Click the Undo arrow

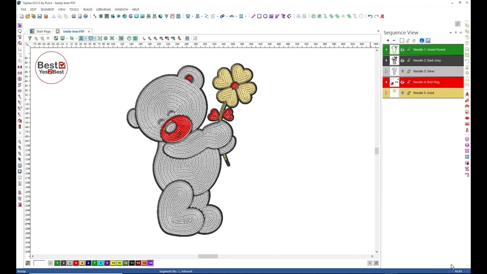tap(370, 16)
